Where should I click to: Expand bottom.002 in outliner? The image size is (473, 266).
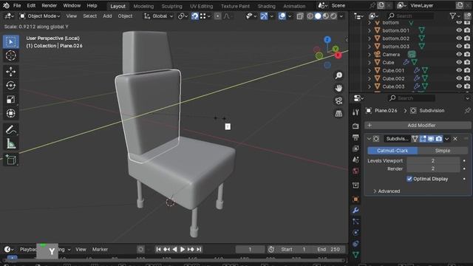370,38
